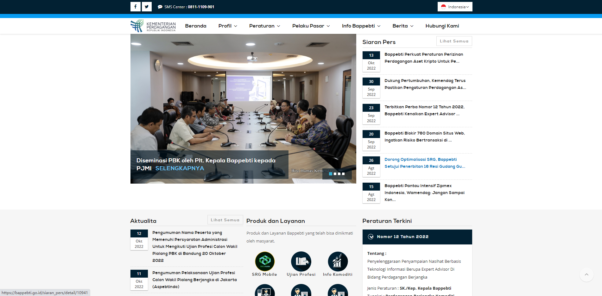
Task: Click the back-to-top arrow button
Action: pos(586,274)
